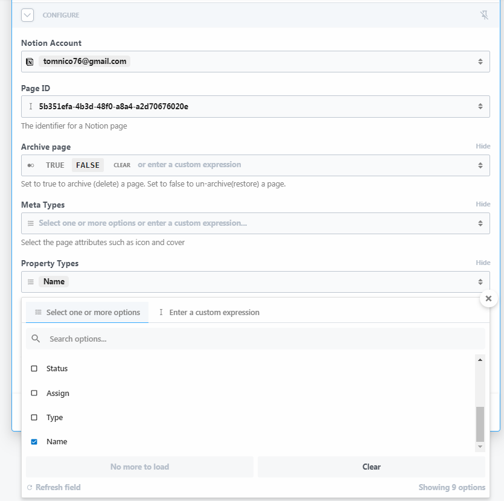Uncheck the Name option checkbox

pyautogui.click(x=34, y=441)
